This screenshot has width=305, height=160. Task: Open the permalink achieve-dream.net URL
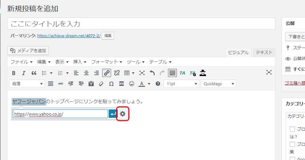[x=69, y=36]
